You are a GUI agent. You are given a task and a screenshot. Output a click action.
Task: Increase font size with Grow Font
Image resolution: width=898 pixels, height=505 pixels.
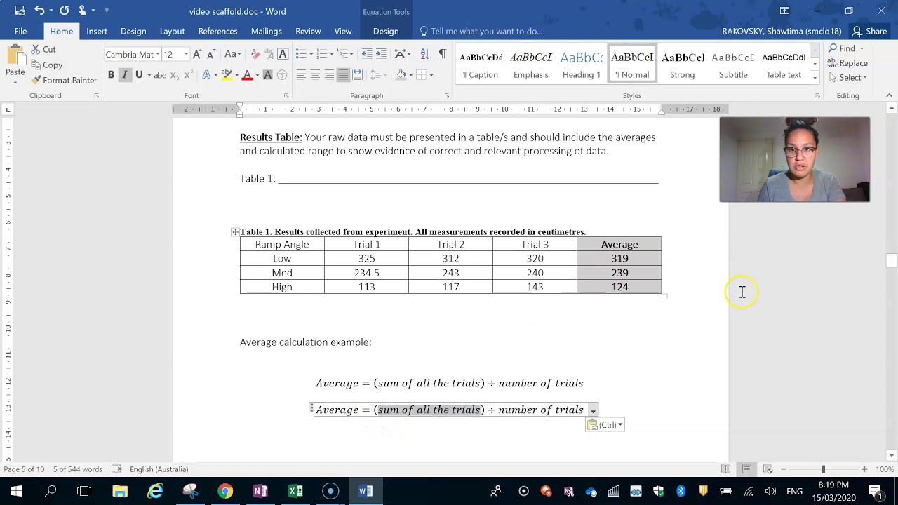click(197, 54)
